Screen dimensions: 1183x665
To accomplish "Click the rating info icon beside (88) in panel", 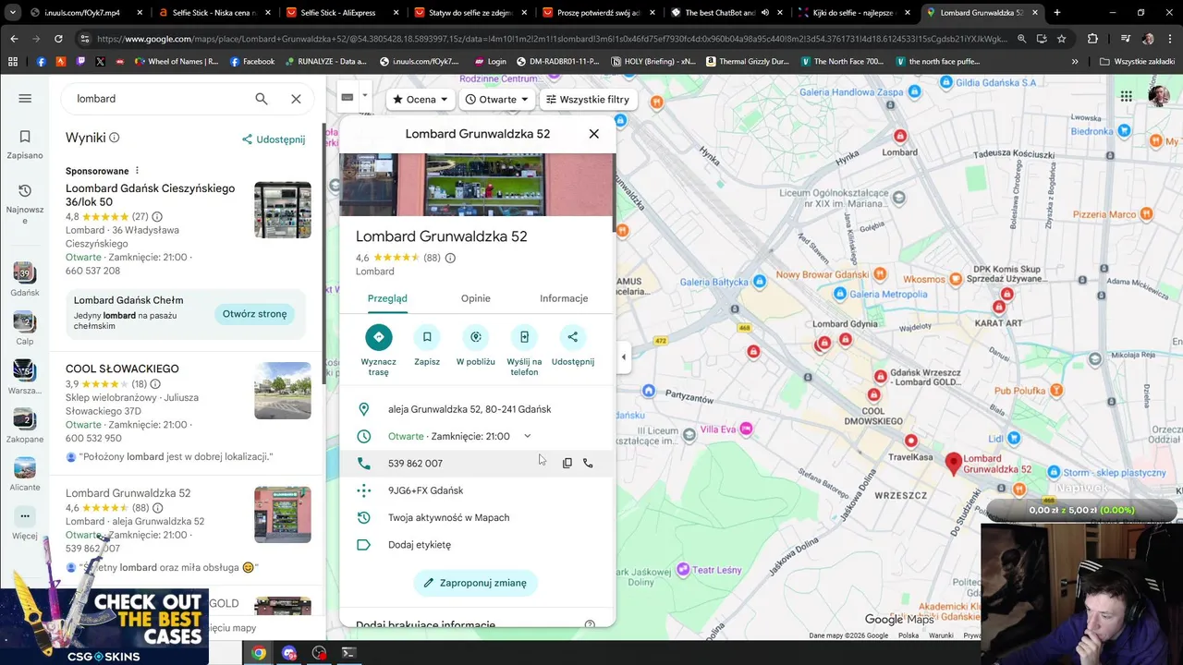I will [450, 258].
